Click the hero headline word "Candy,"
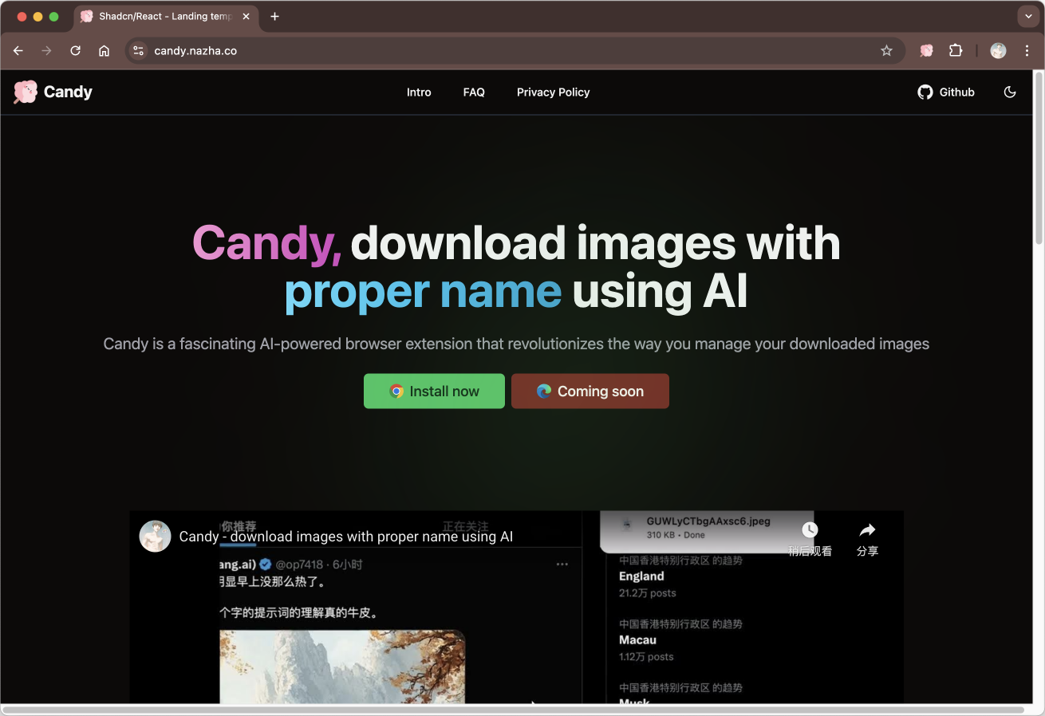The image size is (1045, 716). (267, 243)
